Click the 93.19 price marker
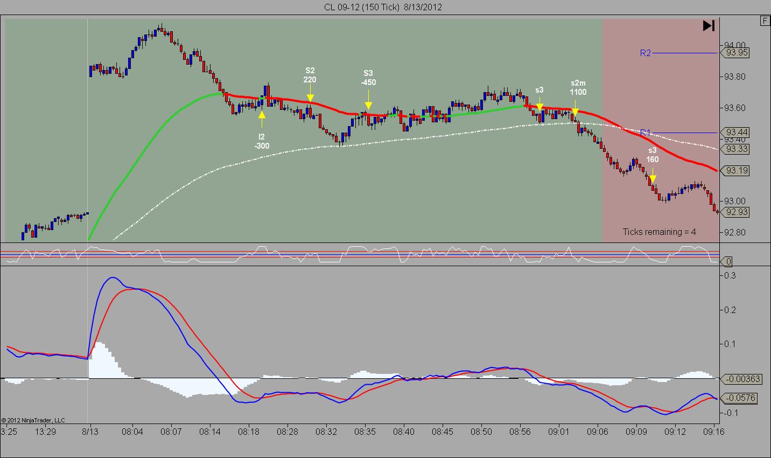Screen dimensions: 771x458 point(736,170)
